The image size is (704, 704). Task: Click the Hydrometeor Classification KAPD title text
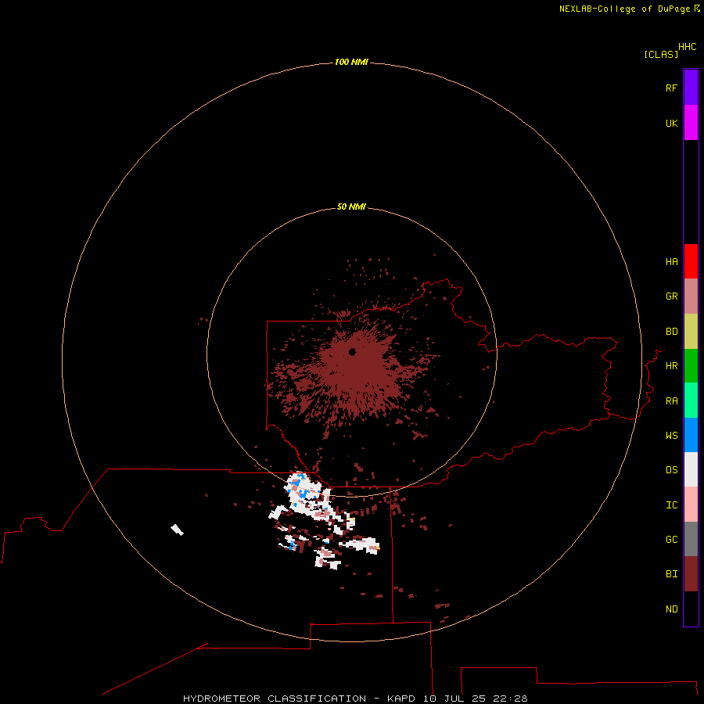355,699
